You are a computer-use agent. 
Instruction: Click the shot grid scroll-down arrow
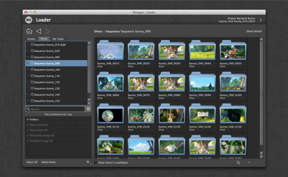coord(261,157)
